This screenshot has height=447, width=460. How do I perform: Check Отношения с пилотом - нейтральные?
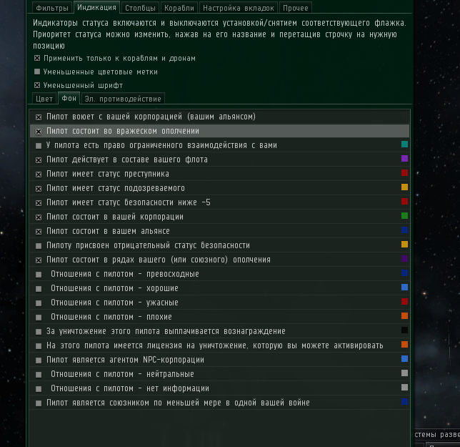point(39,375)
